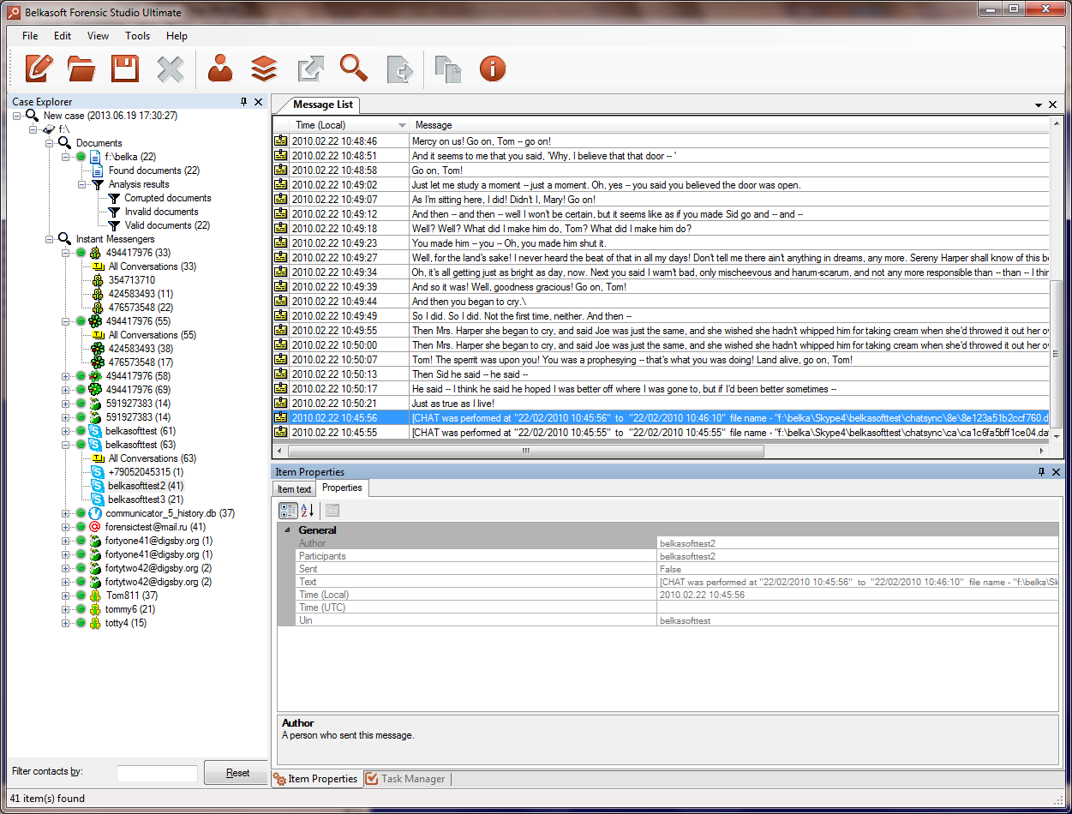Open a case with the folder toolbar icon
This screenshot has width=1072, height=814.
point(82,69)
